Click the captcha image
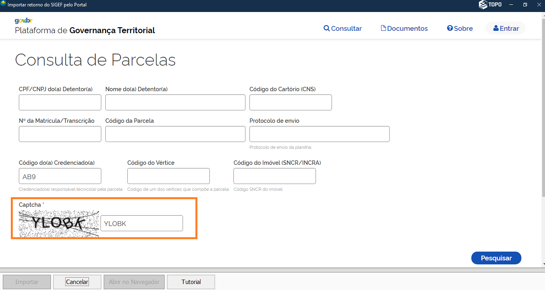Image resolution: width=545 pixels, height=292 pixels. (x=59, y=224)
